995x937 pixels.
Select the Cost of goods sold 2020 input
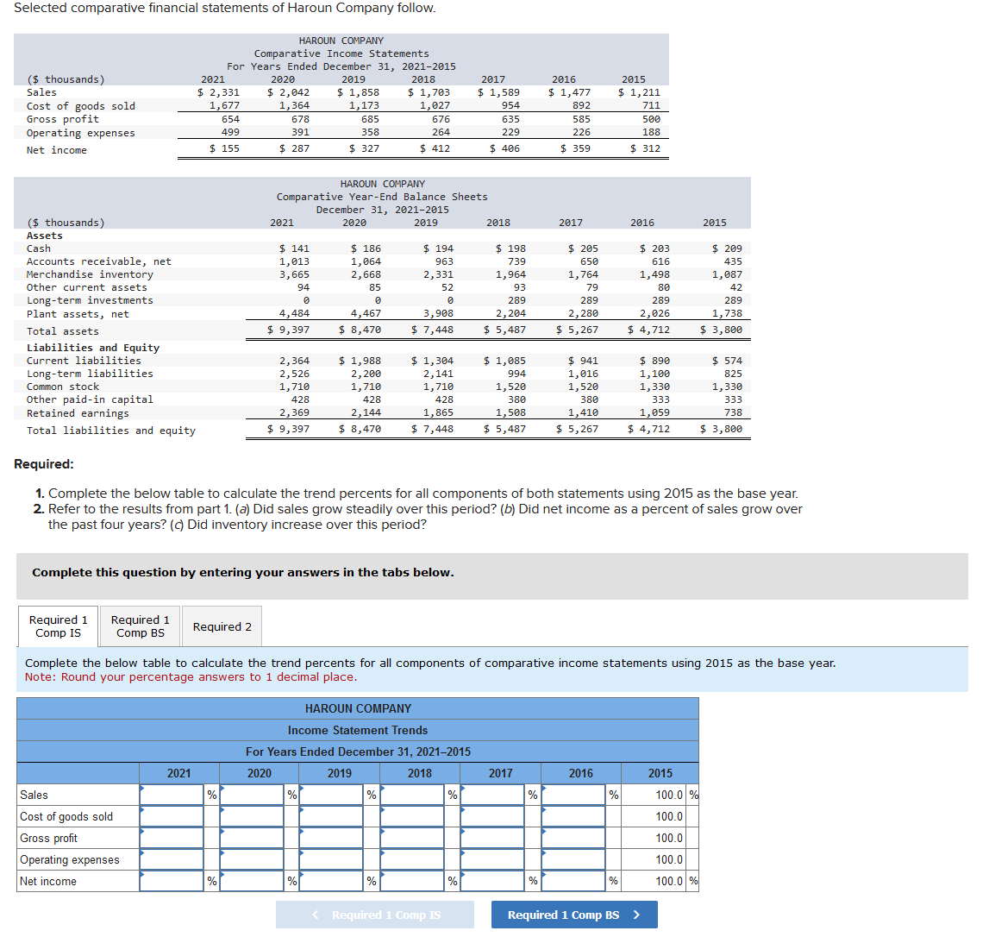pyautogui.click(x=252, y=816)
